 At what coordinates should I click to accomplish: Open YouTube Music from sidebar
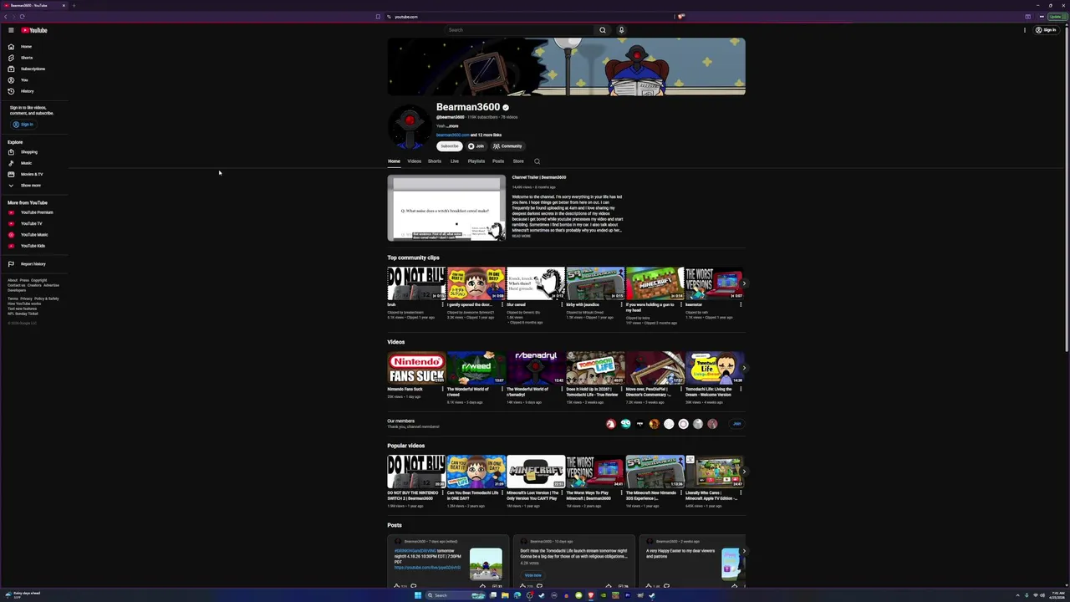point(33,235)
